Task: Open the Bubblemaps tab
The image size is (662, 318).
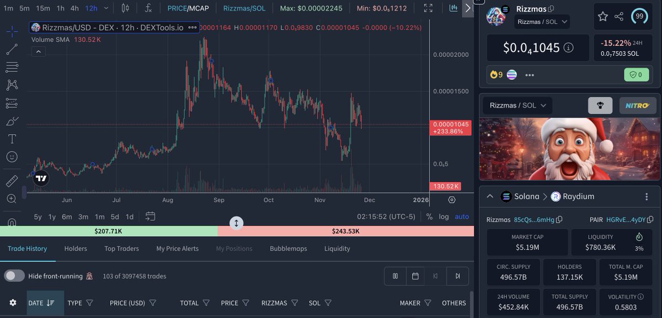Action: click(288, 248)
